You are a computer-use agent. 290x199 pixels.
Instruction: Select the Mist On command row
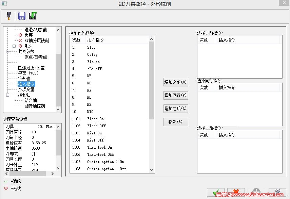pyautogui.click(x=109, y=133)
